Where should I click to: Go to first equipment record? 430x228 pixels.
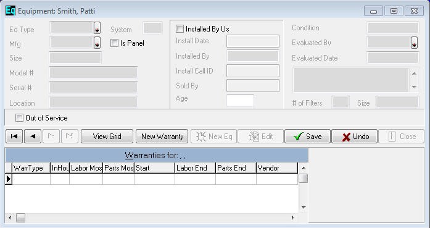click(14, 137)
